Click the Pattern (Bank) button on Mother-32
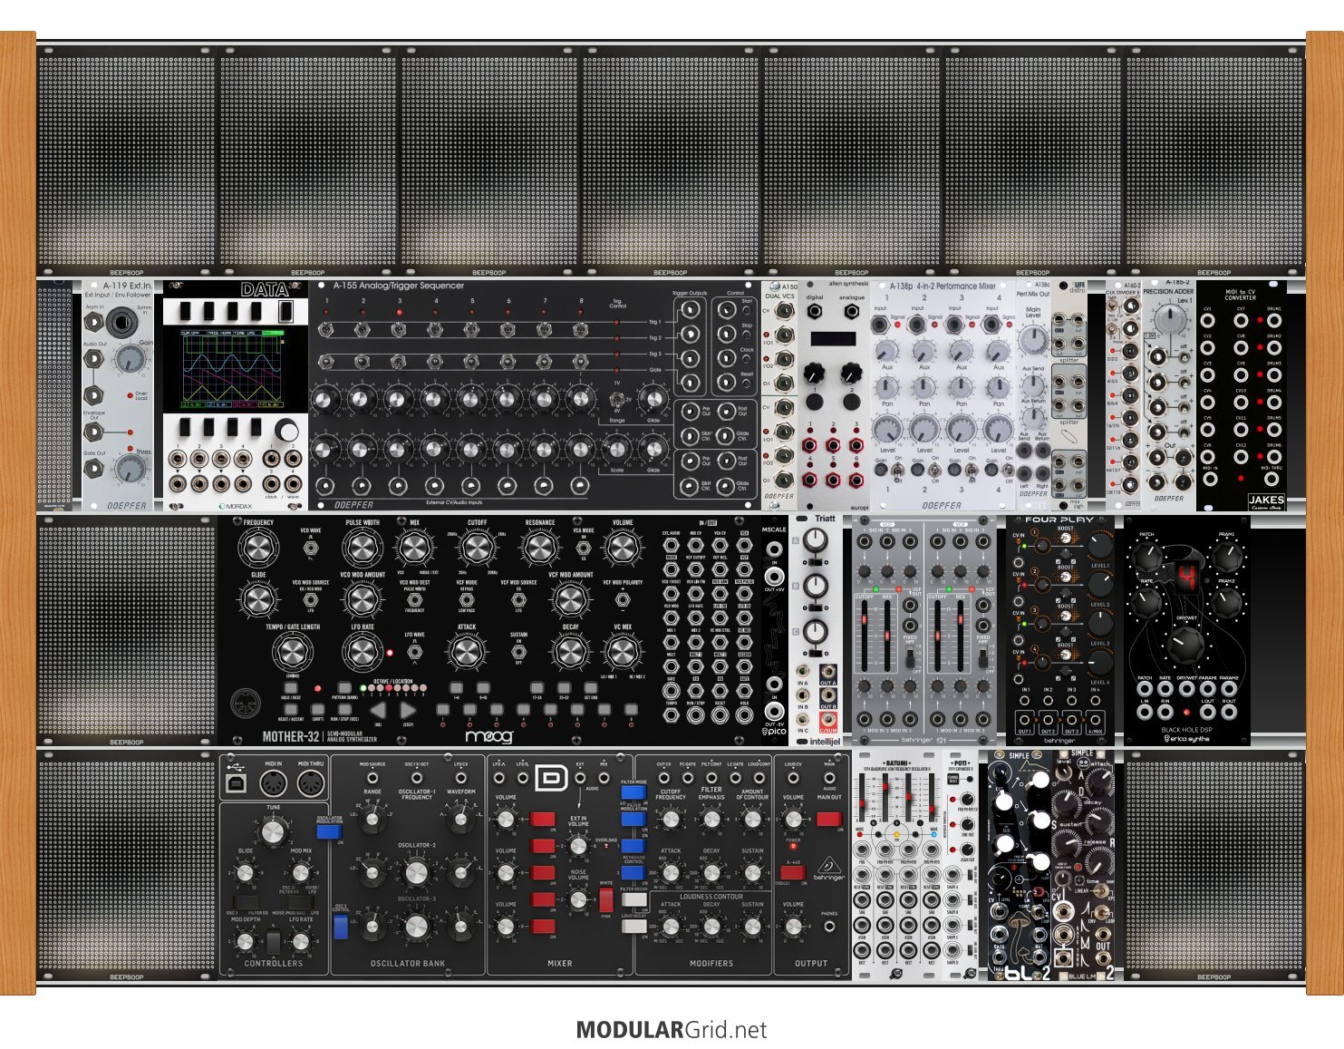 pyautogui.click(x=344, y=689)
